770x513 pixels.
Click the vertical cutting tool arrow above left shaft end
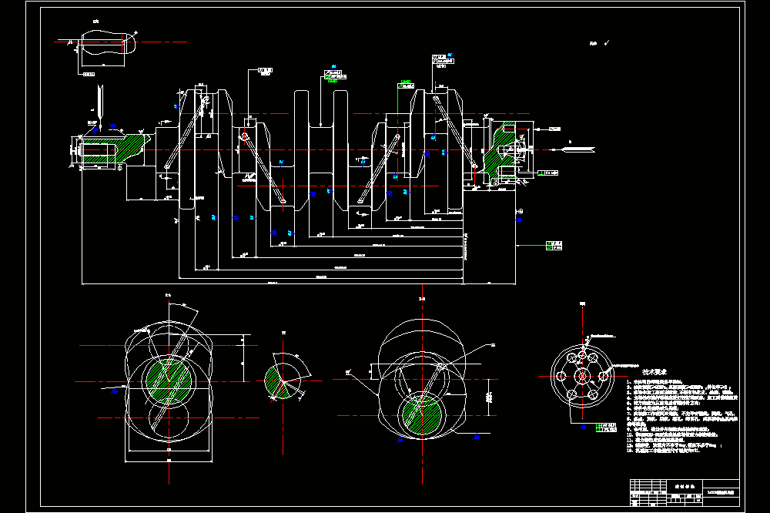(x=100, y=107)
